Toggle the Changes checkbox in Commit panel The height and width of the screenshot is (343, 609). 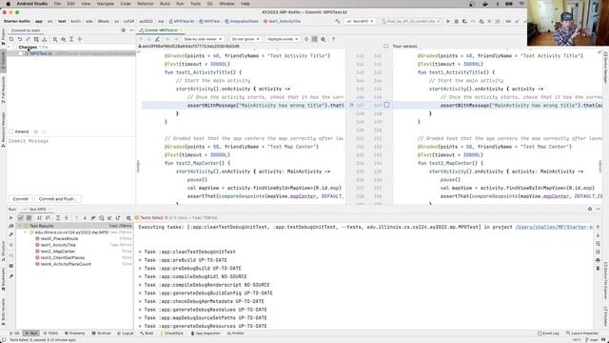[x=15, y=47]
